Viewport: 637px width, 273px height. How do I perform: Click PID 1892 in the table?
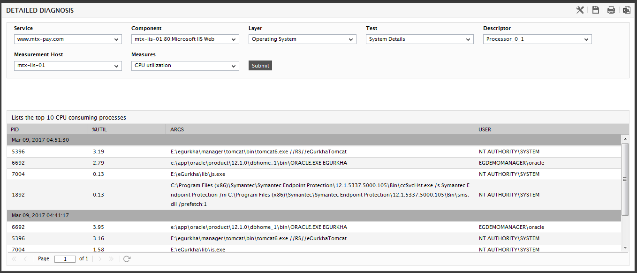(x=18, y=195)
